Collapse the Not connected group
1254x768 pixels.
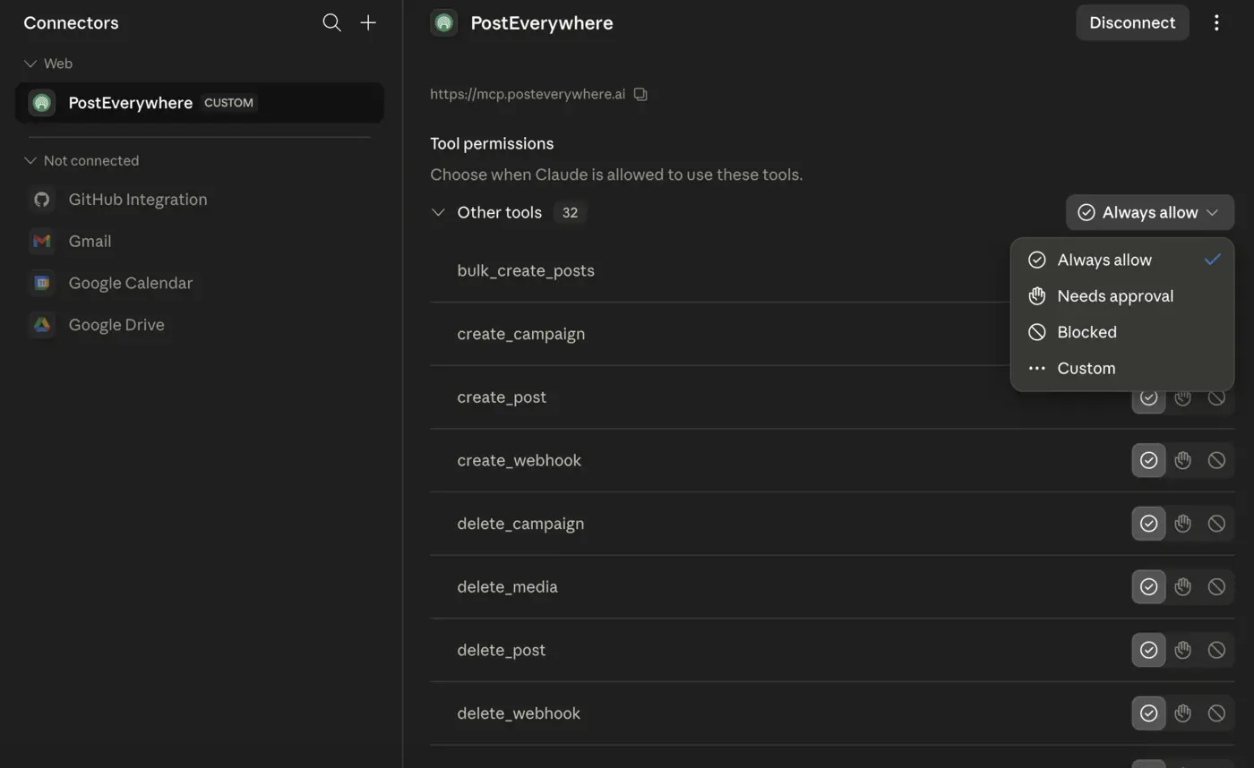coord(30,161)
